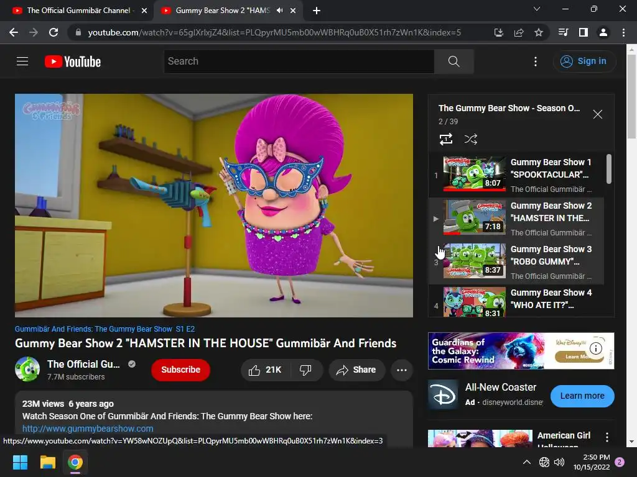Click the video player to pause
The height and width of the screenshot is (477, 637).
(214, 205)
